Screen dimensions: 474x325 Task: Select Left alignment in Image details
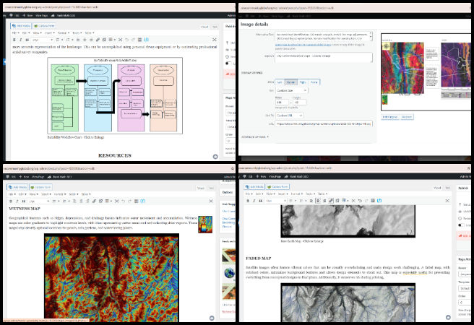(x=280, y=82)
